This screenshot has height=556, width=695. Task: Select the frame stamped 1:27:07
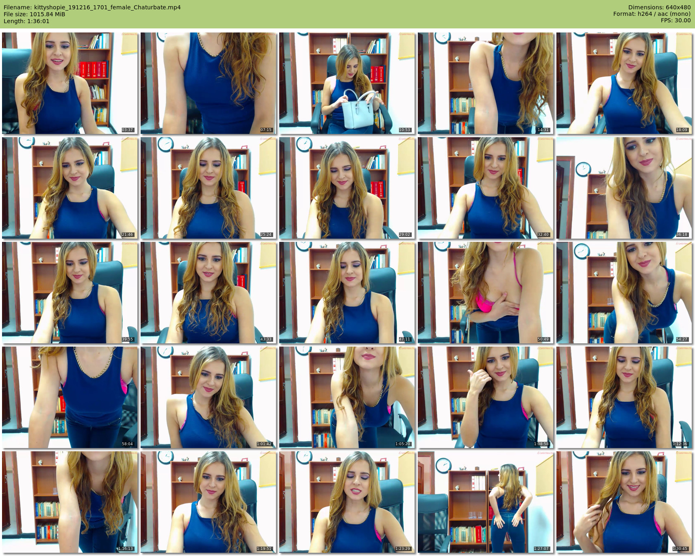[485, 502]
